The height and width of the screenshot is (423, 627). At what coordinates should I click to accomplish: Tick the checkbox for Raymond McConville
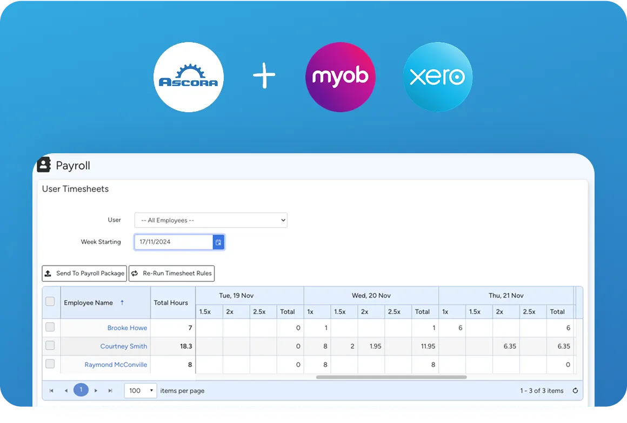point(50,364)
